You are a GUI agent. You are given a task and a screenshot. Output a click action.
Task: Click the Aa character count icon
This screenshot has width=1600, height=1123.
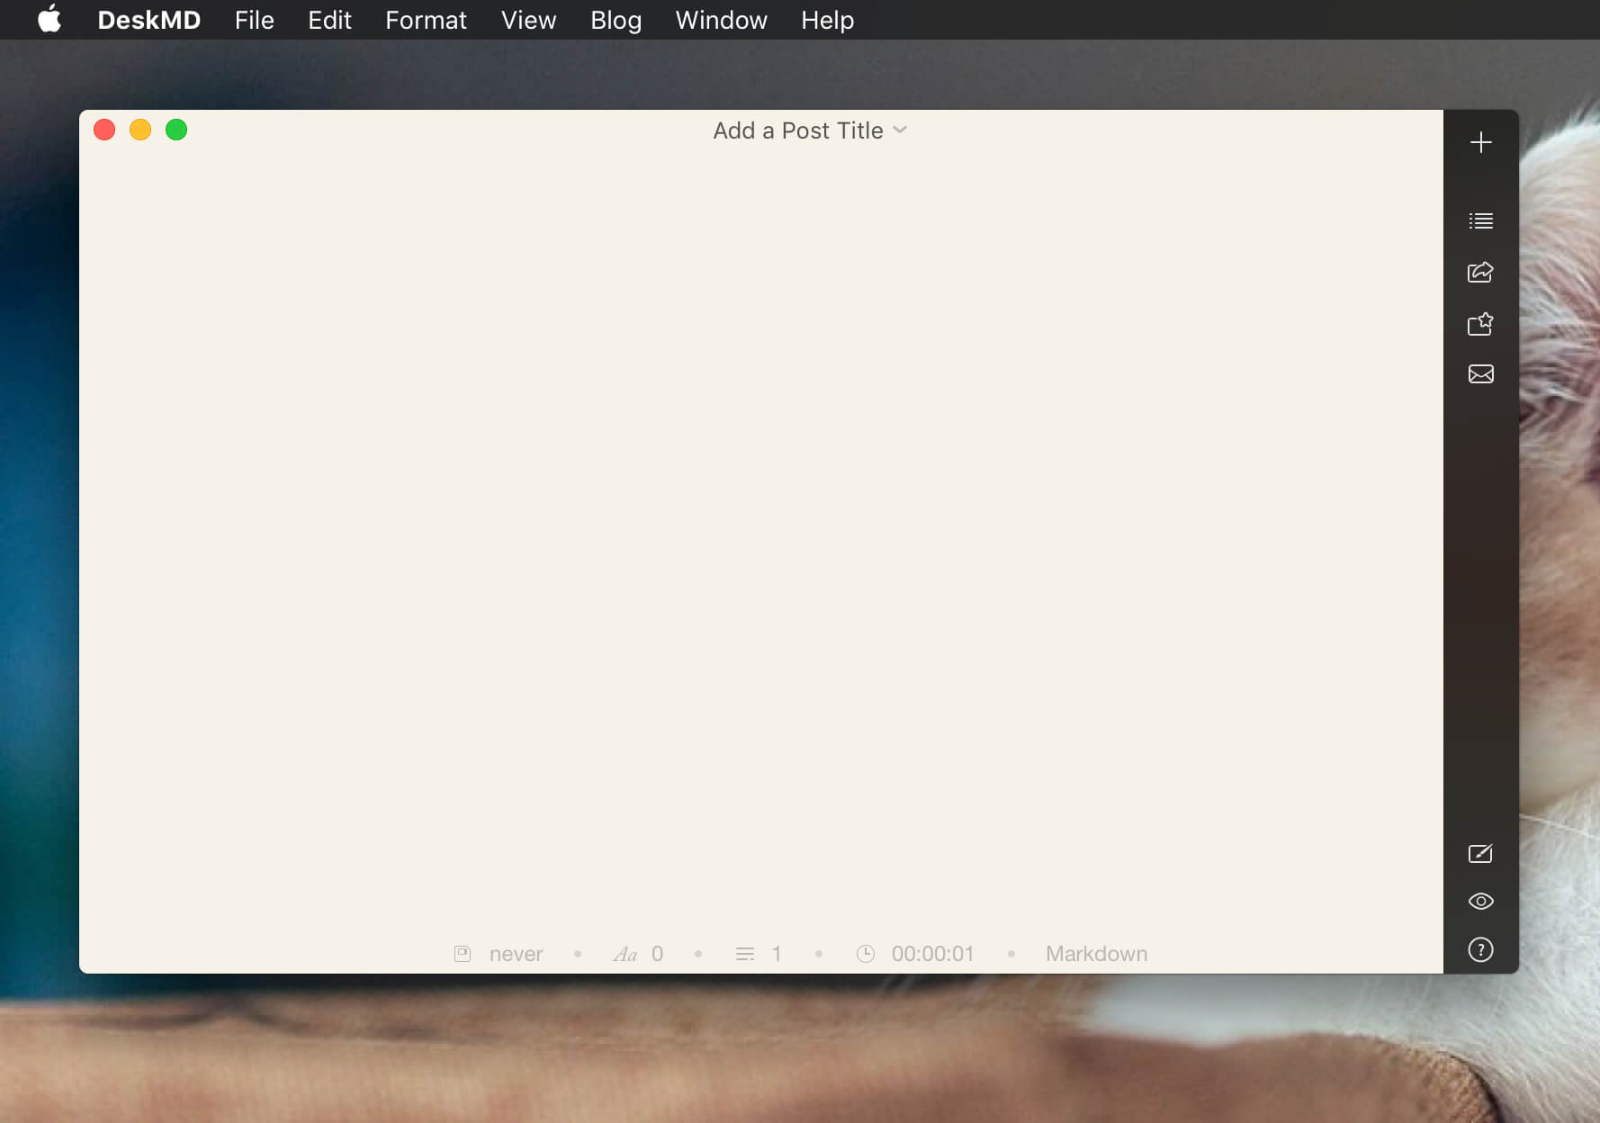click(625, 954)
